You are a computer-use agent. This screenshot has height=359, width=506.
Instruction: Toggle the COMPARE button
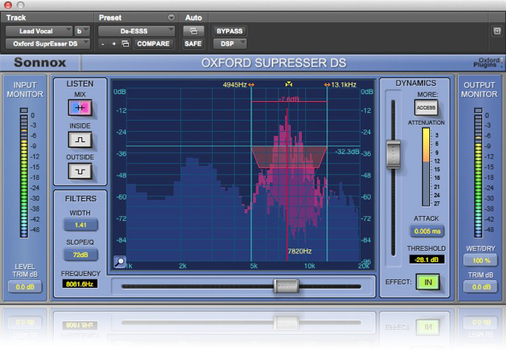click(153, 43)
